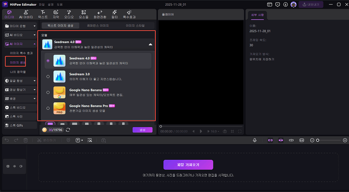Click the feedback message icon in title bar
This screenshot has width=349, height=192.
277,4
